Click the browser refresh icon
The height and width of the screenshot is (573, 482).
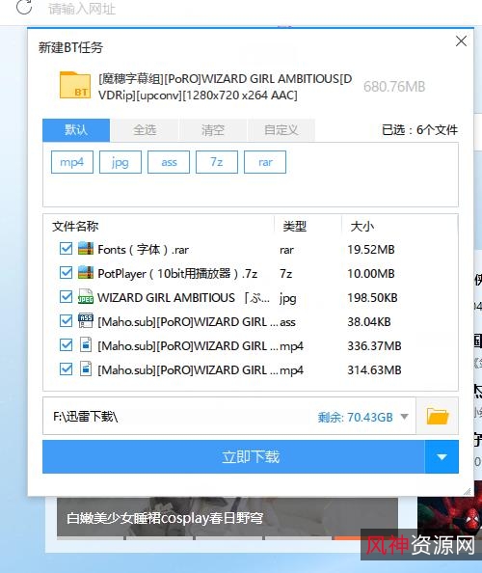24,7
